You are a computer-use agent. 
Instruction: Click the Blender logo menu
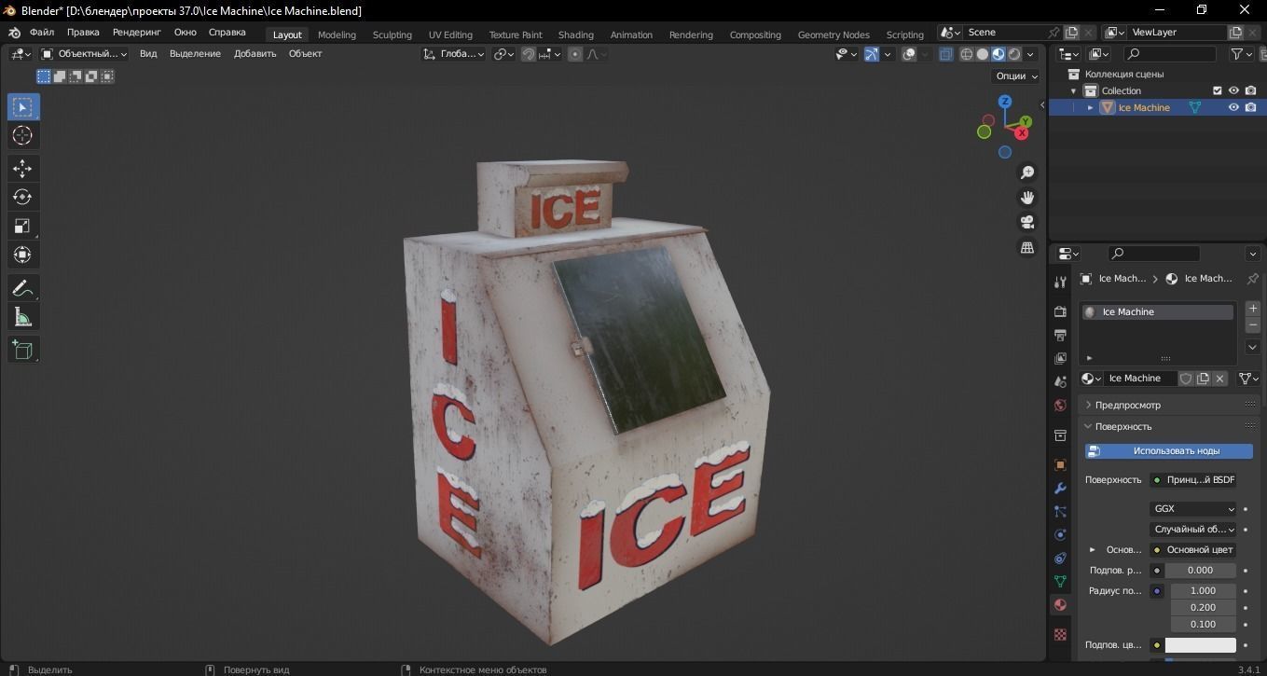click(14, 33)
